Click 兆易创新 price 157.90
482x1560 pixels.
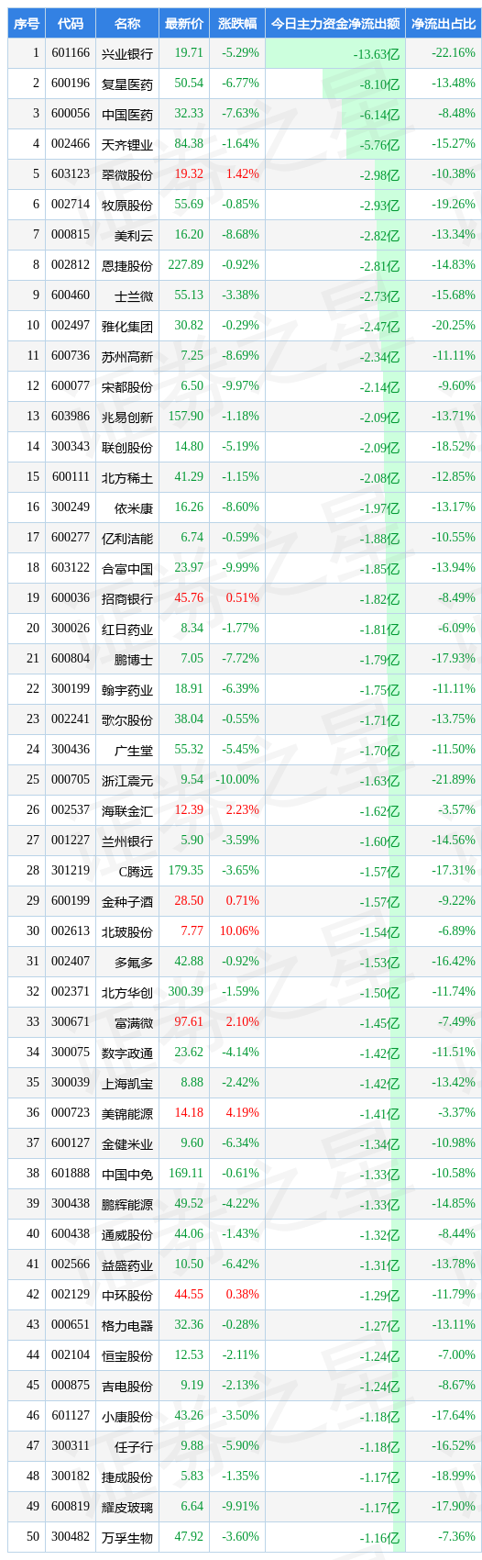point(186,417)
